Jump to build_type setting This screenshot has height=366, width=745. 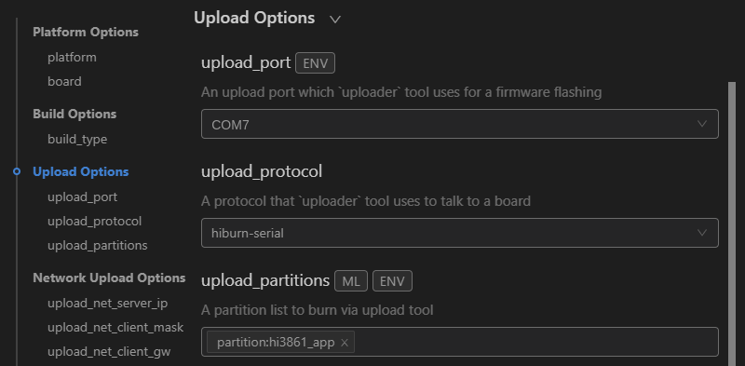[x=77, y=140]
